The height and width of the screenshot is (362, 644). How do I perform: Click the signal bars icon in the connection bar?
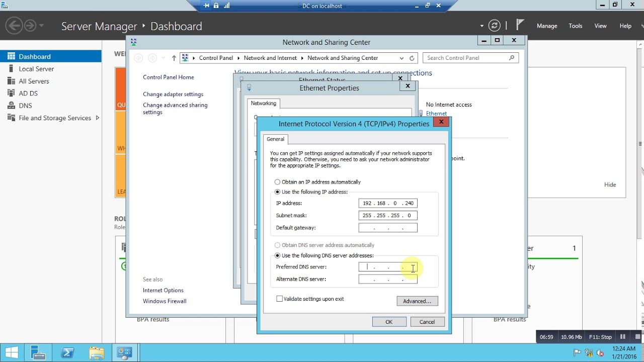(x=226, y=6)
